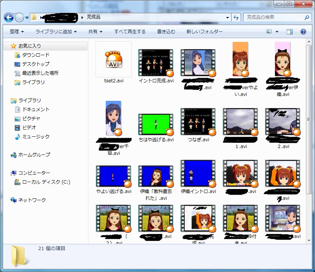Click the 完成品 breadcrumb in the address bar
This screenshot has width=315, height=272.
click(93, 17)
